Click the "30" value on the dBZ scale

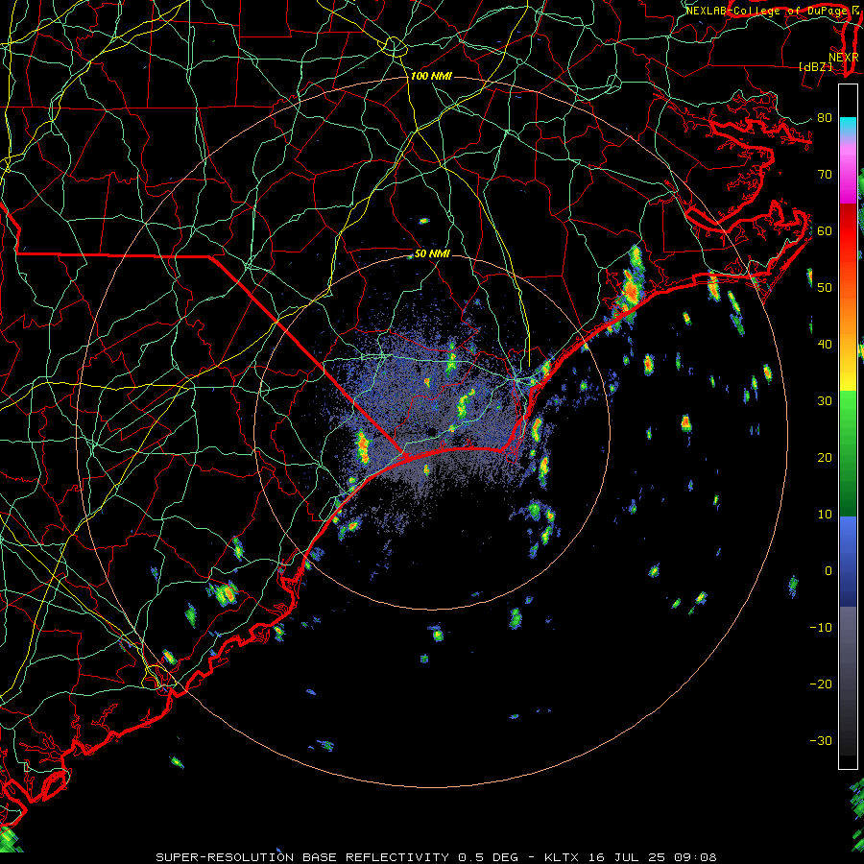tap(825, 401)
